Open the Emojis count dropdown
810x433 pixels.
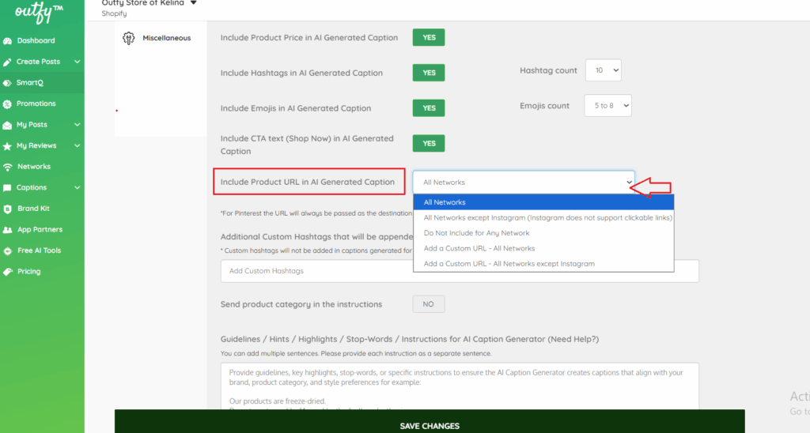point(607,106)
